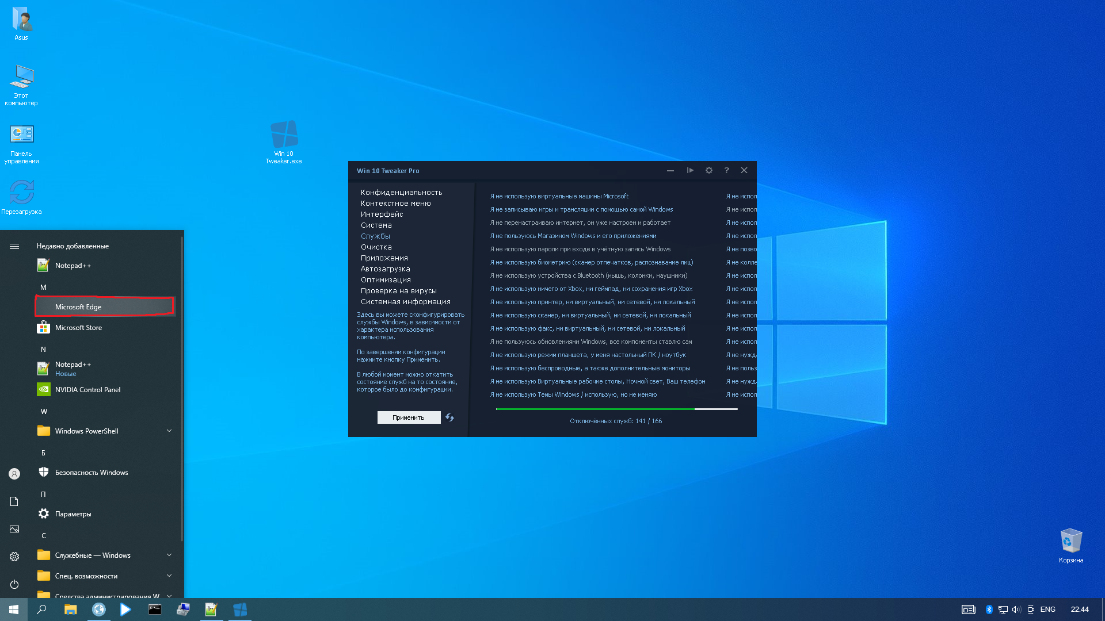Click the 'Отключённых служб: 141 / 166' status text

(616, 421)
